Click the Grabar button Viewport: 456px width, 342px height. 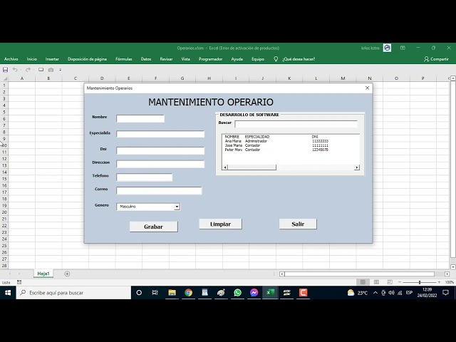pos(154,227)
